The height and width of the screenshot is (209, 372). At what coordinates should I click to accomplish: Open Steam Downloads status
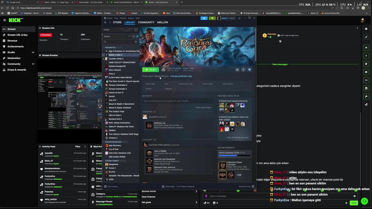pos(178,186)
